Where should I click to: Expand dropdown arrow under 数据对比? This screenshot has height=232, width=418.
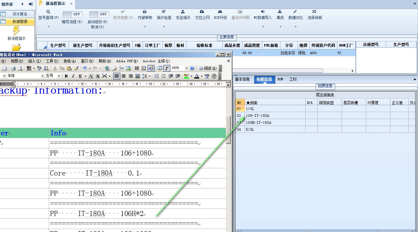[x=296, y=27]
